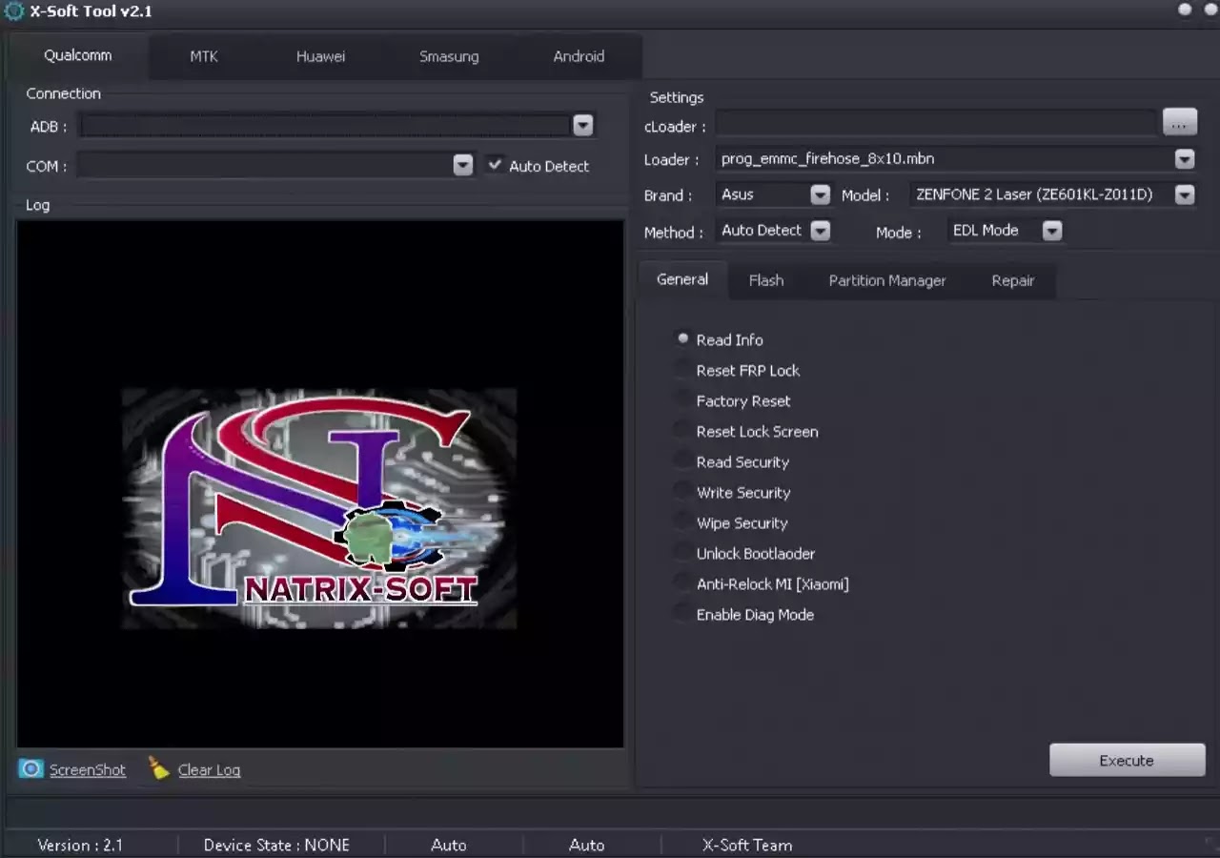
Task: Click the ScreenShot camera icon
Action: coord(31,768)
